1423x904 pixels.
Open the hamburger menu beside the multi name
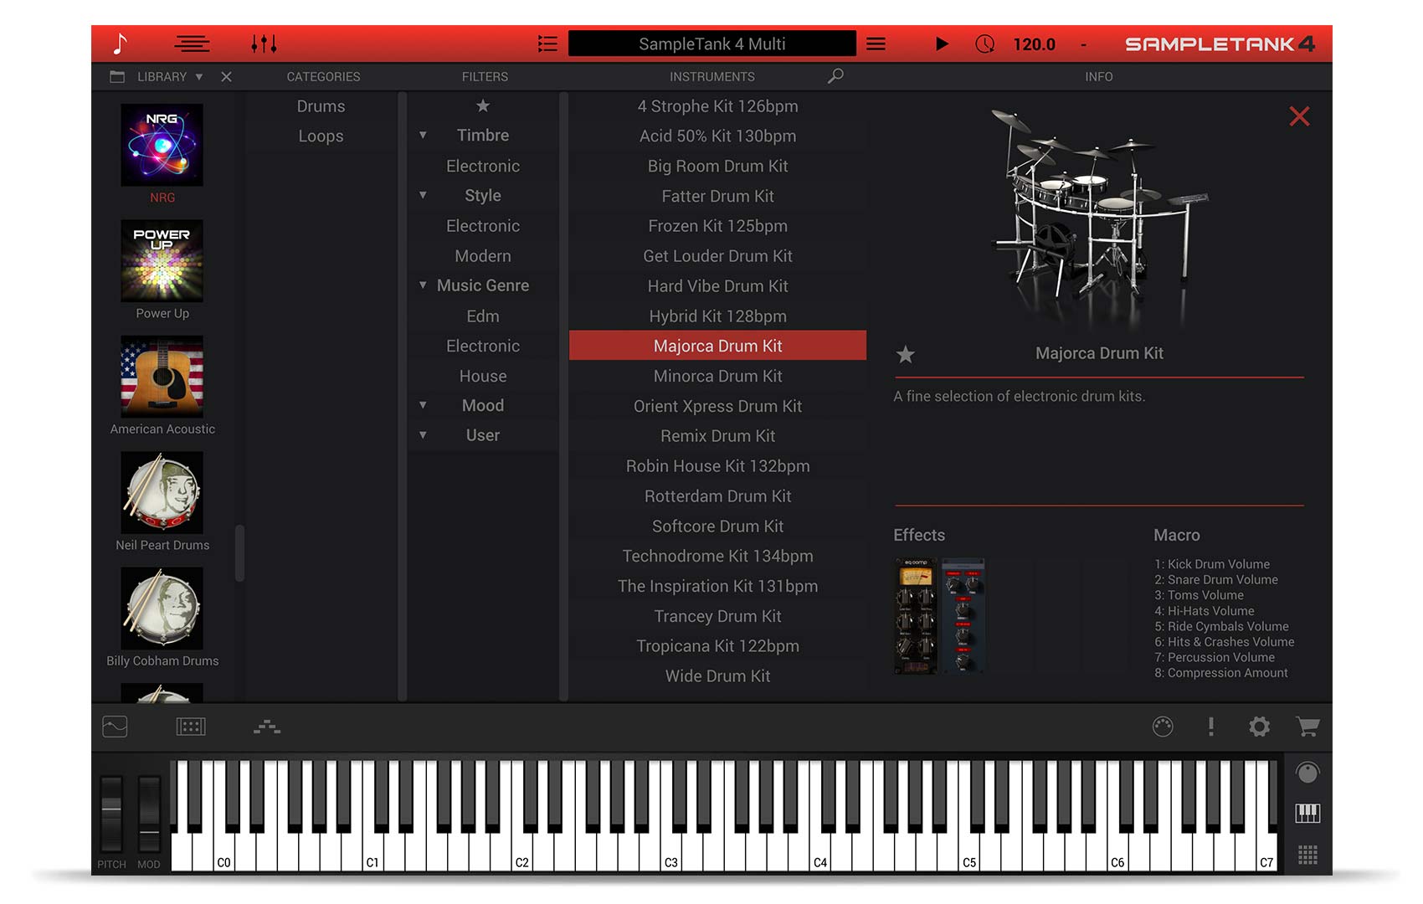point(876,44)
